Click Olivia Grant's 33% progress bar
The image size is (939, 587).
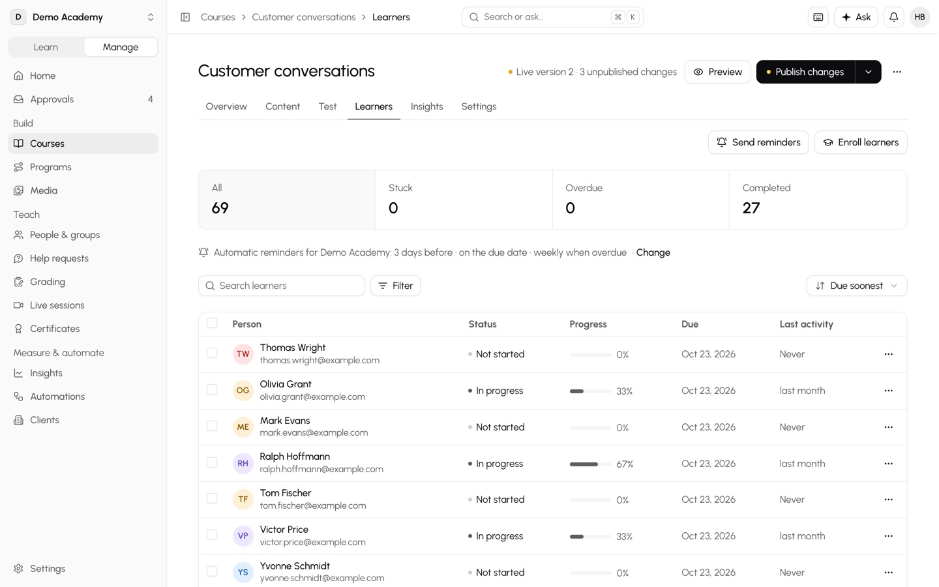click(x=591, y=391)
